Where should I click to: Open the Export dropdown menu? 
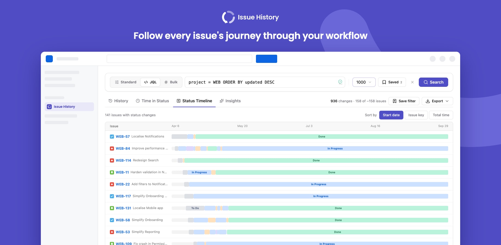click(x=437, y=101)
